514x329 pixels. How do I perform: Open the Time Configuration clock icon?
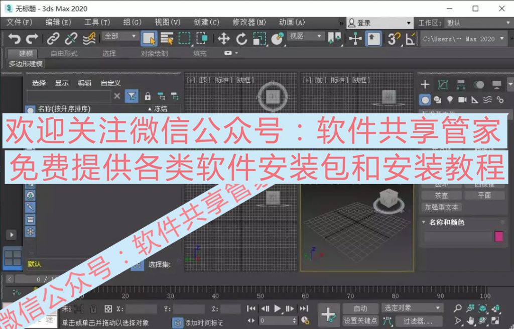[x=305, y=320]
